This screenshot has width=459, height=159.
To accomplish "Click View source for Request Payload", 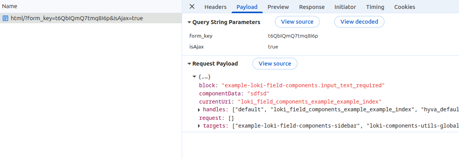I will [275, 64].
